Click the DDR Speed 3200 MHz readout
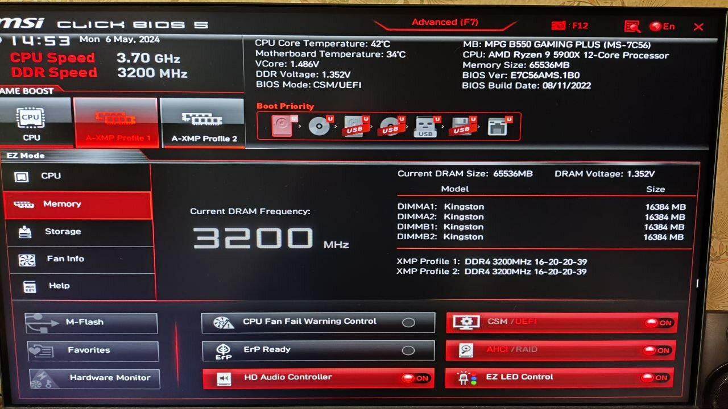728x409 pixels. click(x=100, y=73)
